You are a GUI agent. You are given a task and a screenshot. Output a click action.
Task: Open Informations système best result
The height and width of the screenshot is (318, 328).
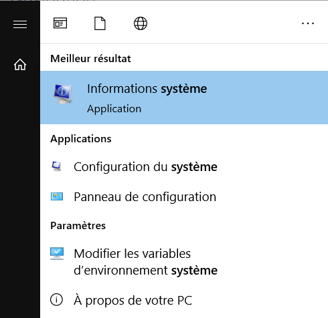(184, 98)
